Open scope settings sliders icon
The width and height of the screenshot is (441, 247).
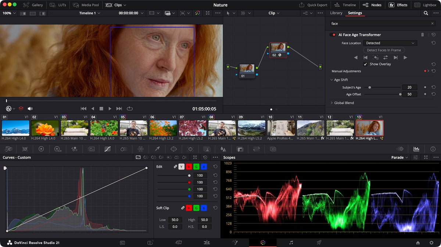pyautogui.click(x=416, y=157)
